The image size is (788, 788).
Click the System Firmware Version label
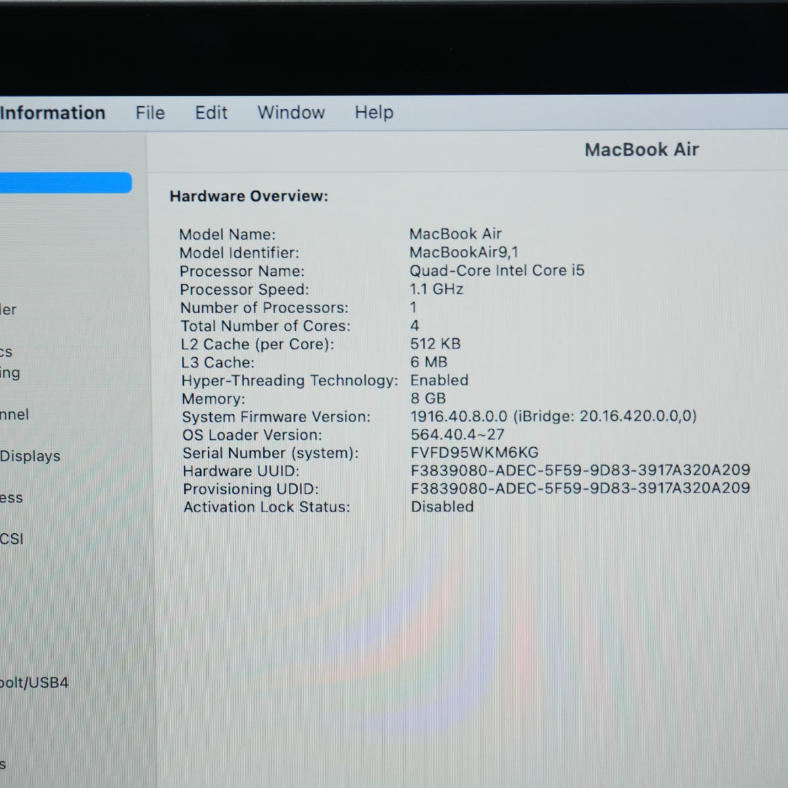276,417
